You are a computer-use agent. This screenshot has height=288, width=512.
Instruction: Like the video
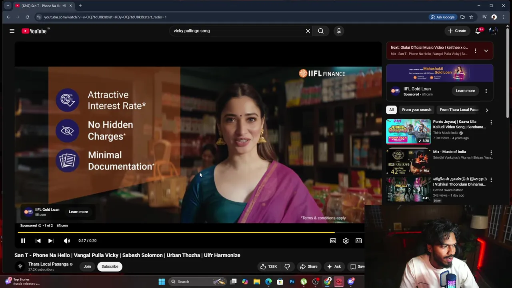pos(268,266)
